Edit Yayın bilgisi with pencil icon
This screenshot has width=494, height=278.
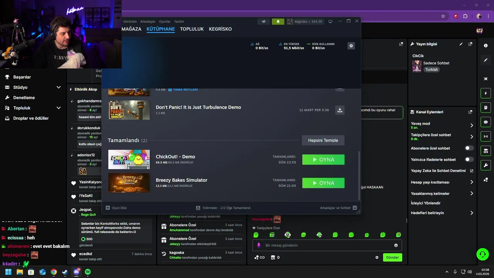tap(461, 44)
